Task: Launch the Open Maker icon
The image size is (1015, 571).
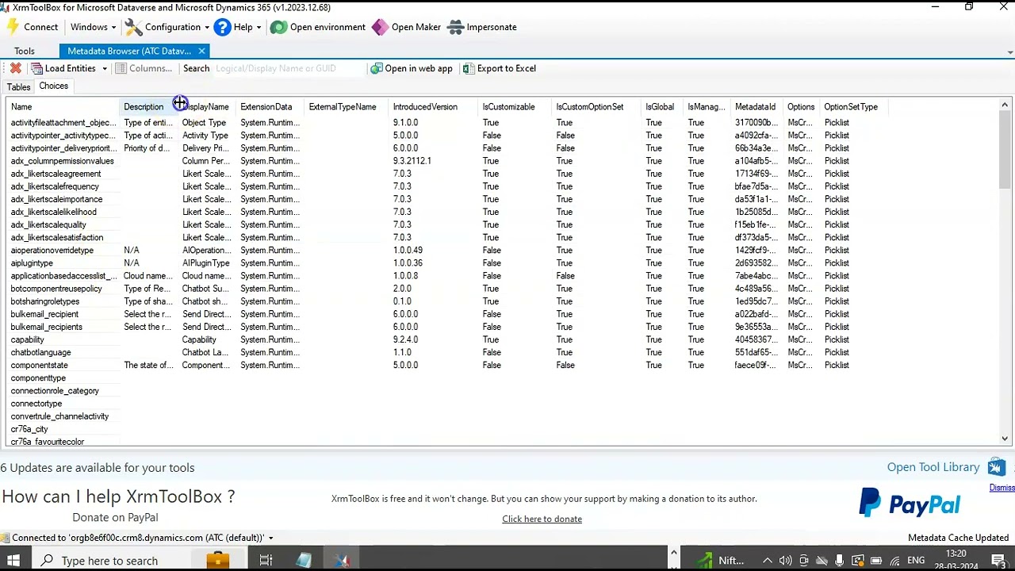Action: pyautogui.click(x=380, y=27)
